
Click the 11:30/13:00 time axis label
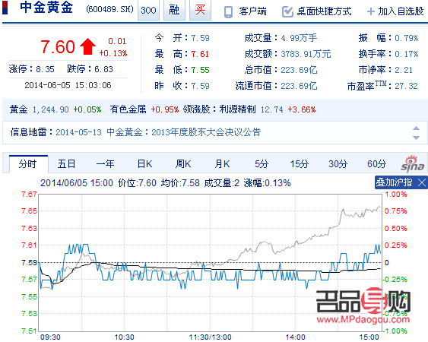pyautogui.click(x=210, y=337)
